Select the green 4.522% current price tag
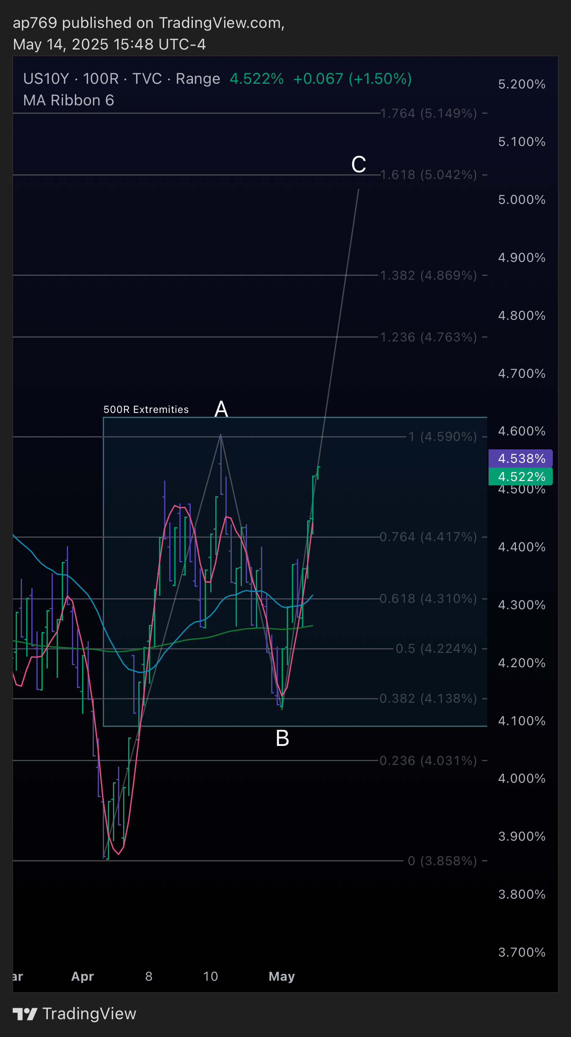Screen dimensions: 571x1037 [x=521, y=476]
